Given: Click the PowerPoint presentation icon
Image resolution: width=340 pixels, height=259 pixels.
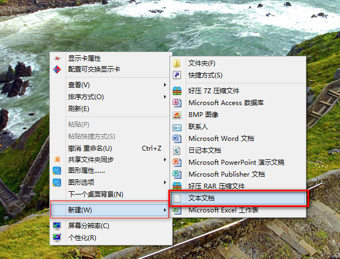Looking at the screenshot, I should tap(177, 163).
